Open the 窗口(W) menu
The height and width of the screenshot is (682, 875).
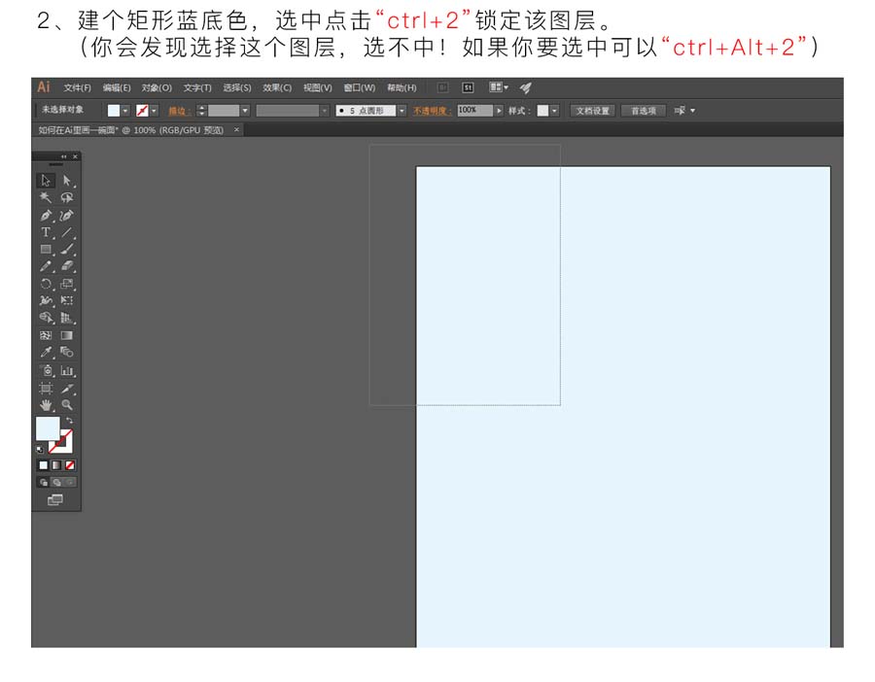pos(360,87)
